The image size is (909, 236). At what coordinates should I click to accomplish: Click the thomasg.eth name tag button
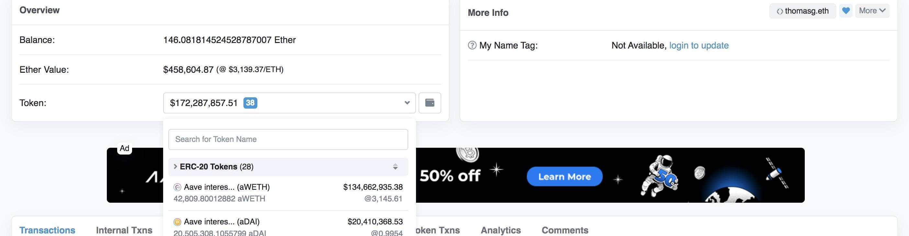(802, 11)
